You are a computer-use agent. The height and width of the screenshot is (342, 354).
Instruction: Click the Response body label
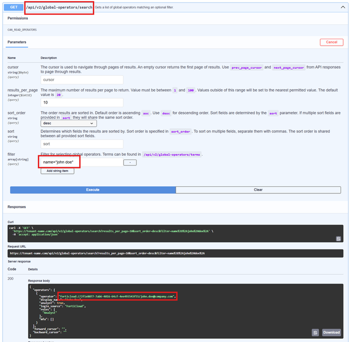point(39,281)
